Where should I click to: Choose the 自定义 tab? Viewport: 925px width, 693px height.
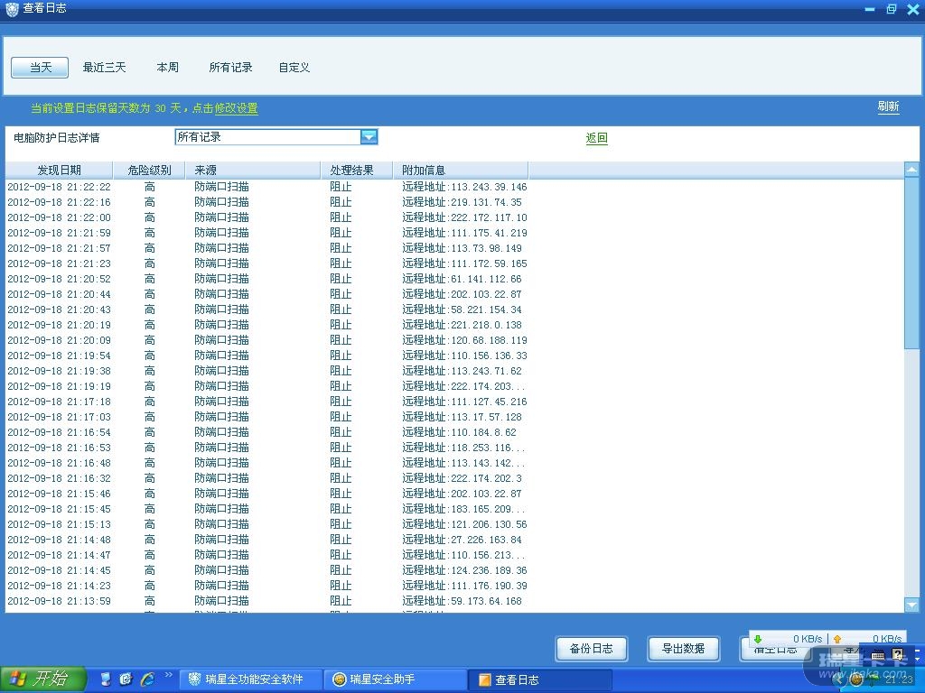click(x=294, y=67)
